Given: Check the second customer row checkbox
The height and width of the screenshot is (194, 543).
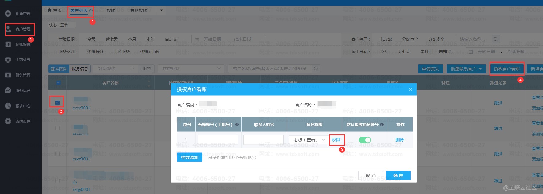Looking at the screenshot, I should coord(57,128).
